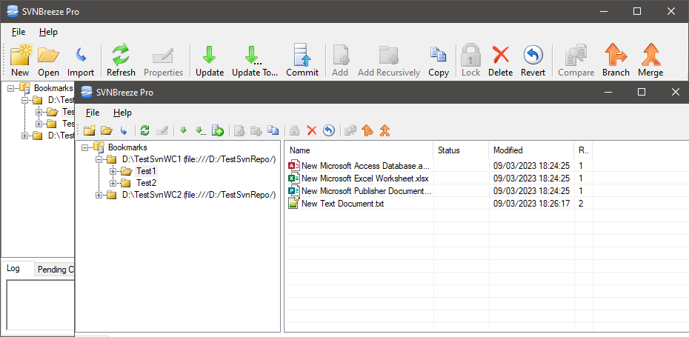This screenshot has height=337, width=689.
Task: Sort by the Modified column header
Action: [x=530, y=150]
